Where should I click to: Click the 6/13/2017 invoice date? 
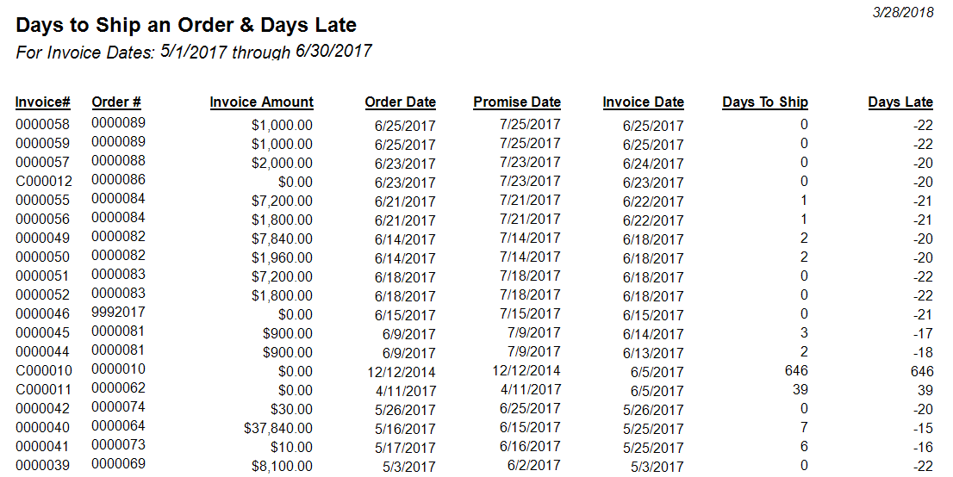(653, 353)
